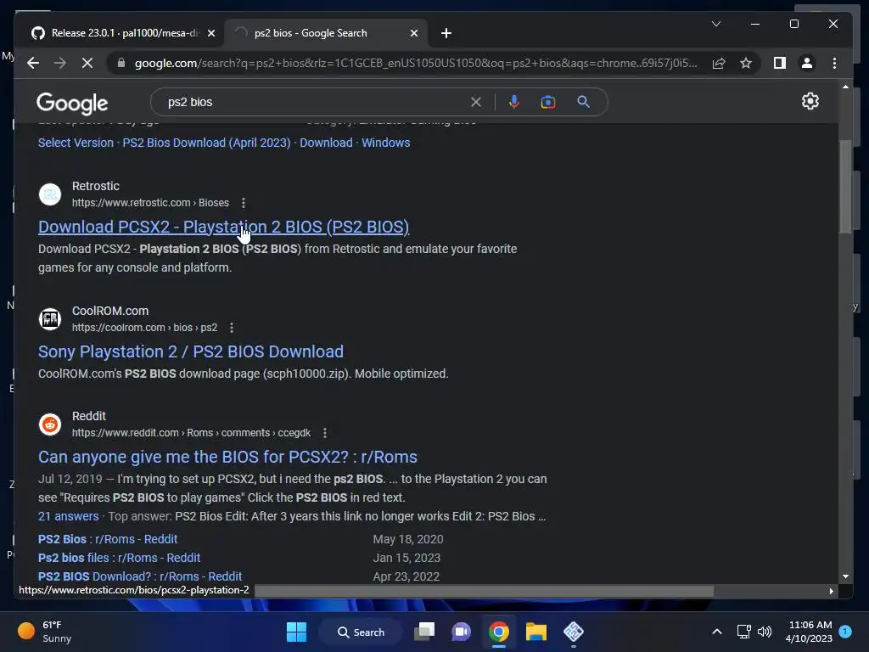869x652 pixels.
Task: Open PS2 BIOS Download? : r/Roms link
Action: (140, 576)
